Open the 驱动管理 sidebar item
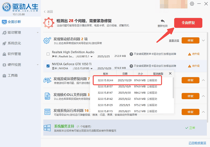Screen dimensions: 210x147 (20, 32)
